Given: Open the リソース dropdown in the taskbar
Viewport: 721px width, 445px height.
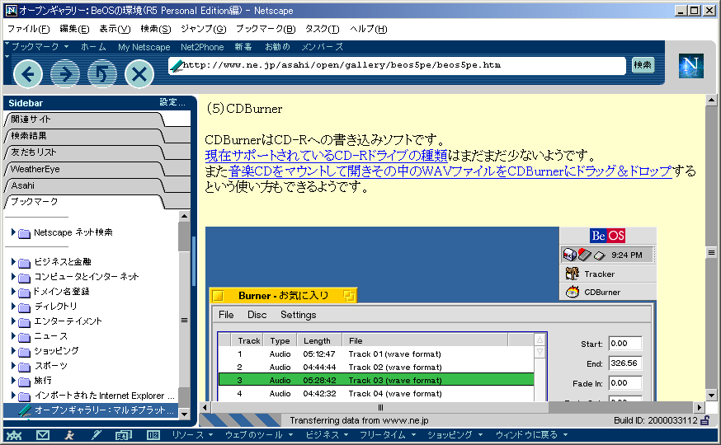Looking at the screenshot, I should point(192,435).
